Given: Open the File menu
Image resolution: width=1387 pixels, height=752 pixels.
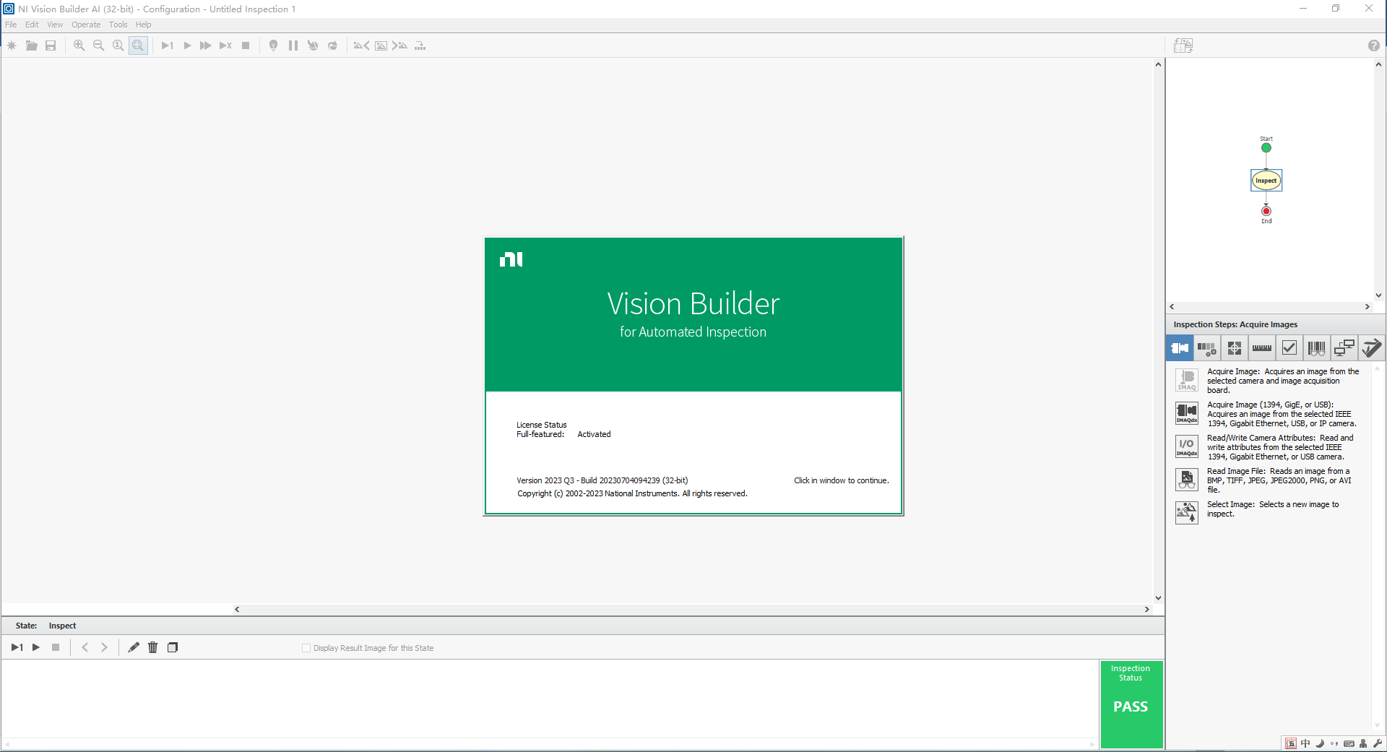Looking at the screenshot, I should [11, 25].
